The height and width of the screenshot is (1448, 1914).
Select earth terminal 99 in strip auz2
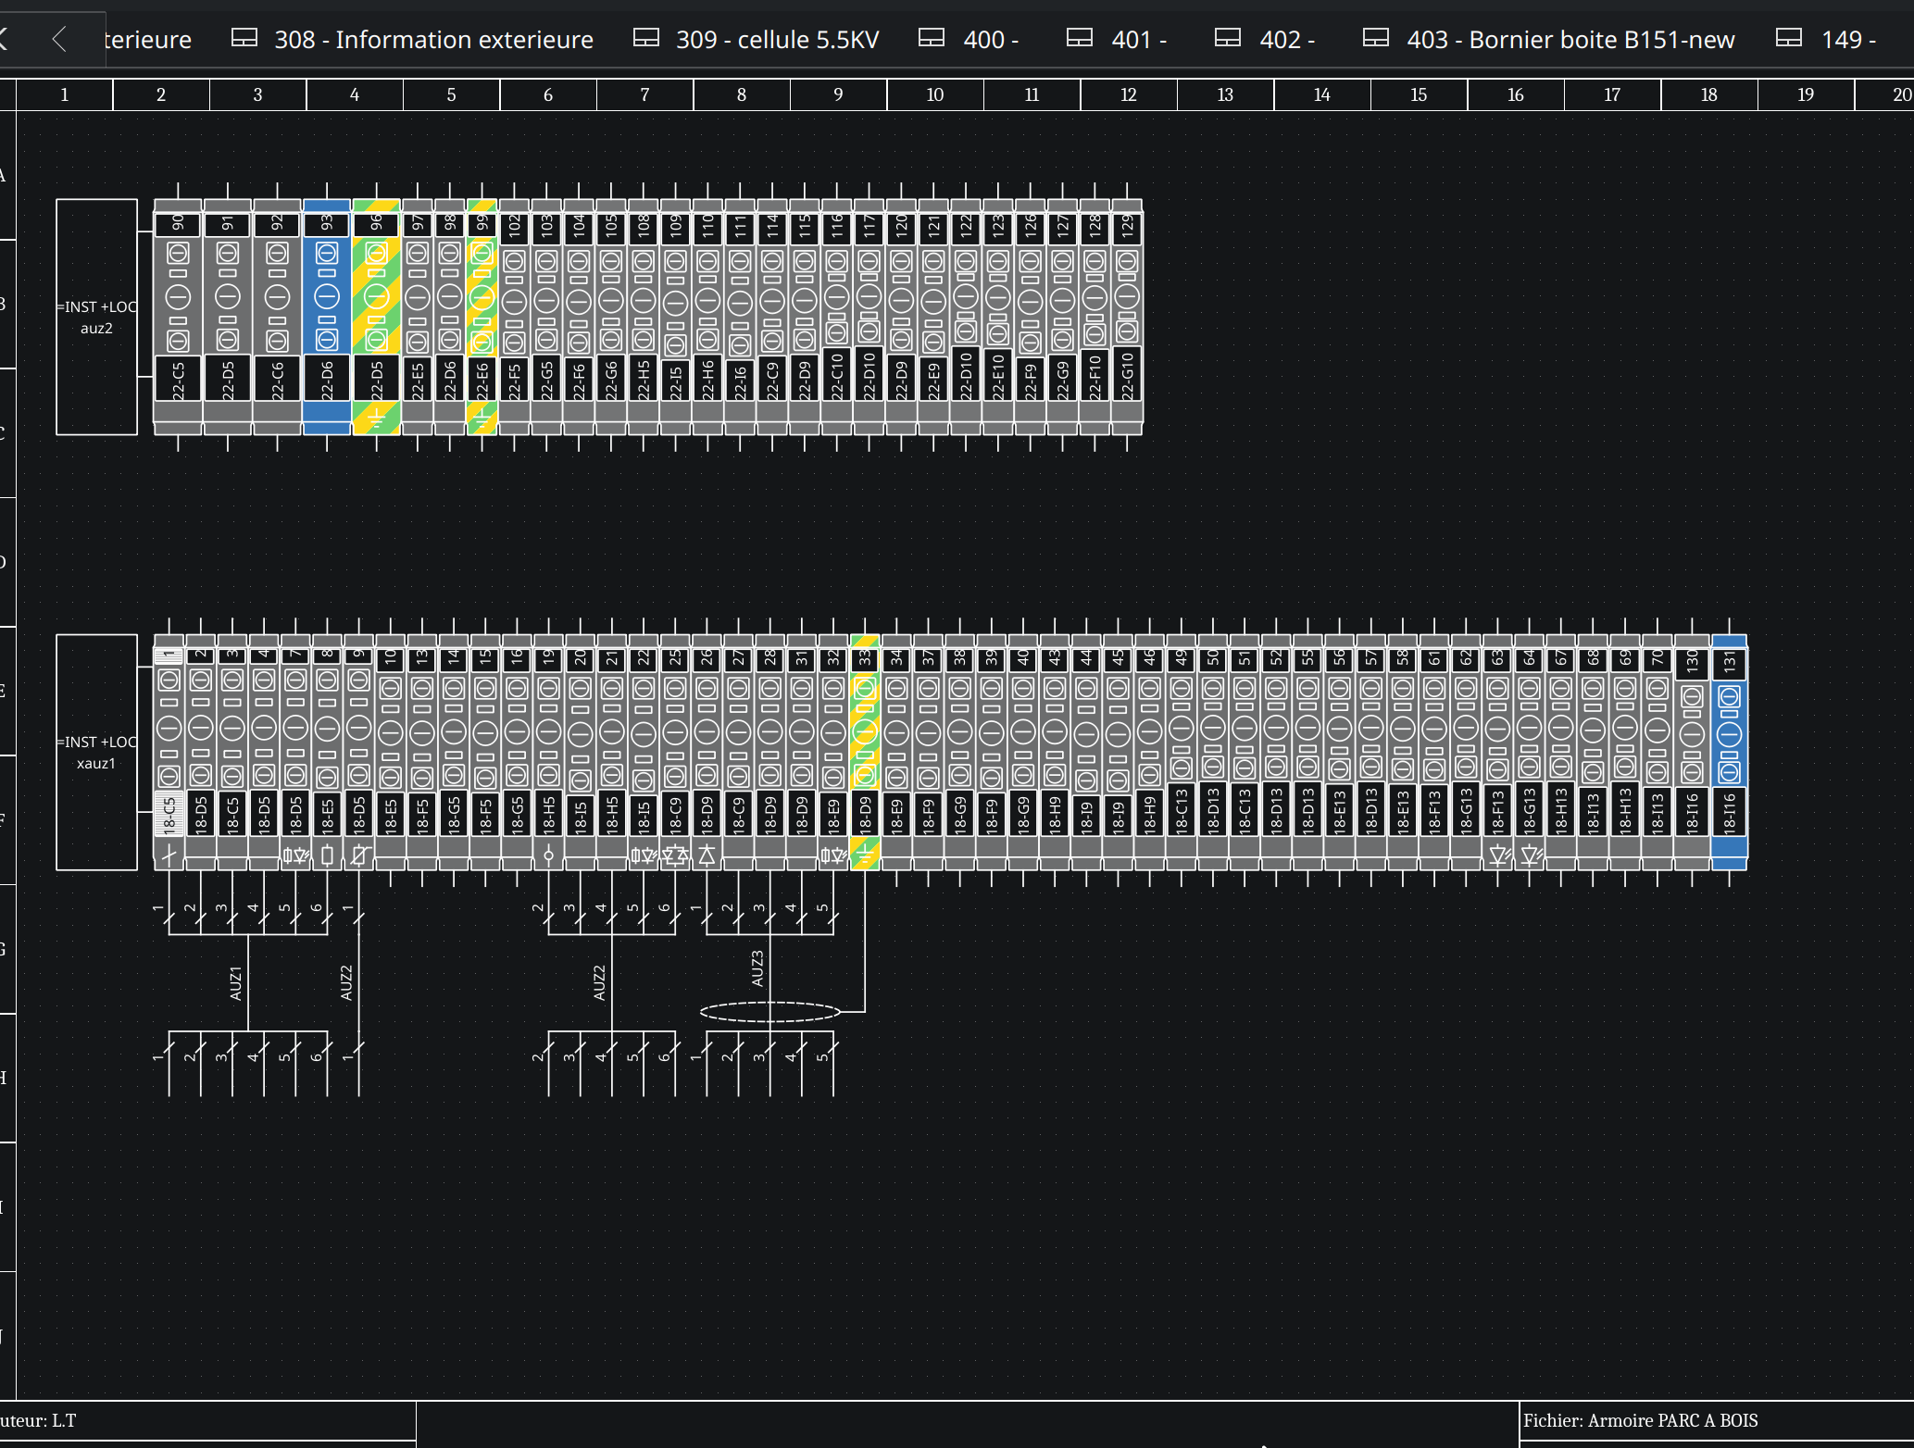pyautogui.click(x=482, y=317)
